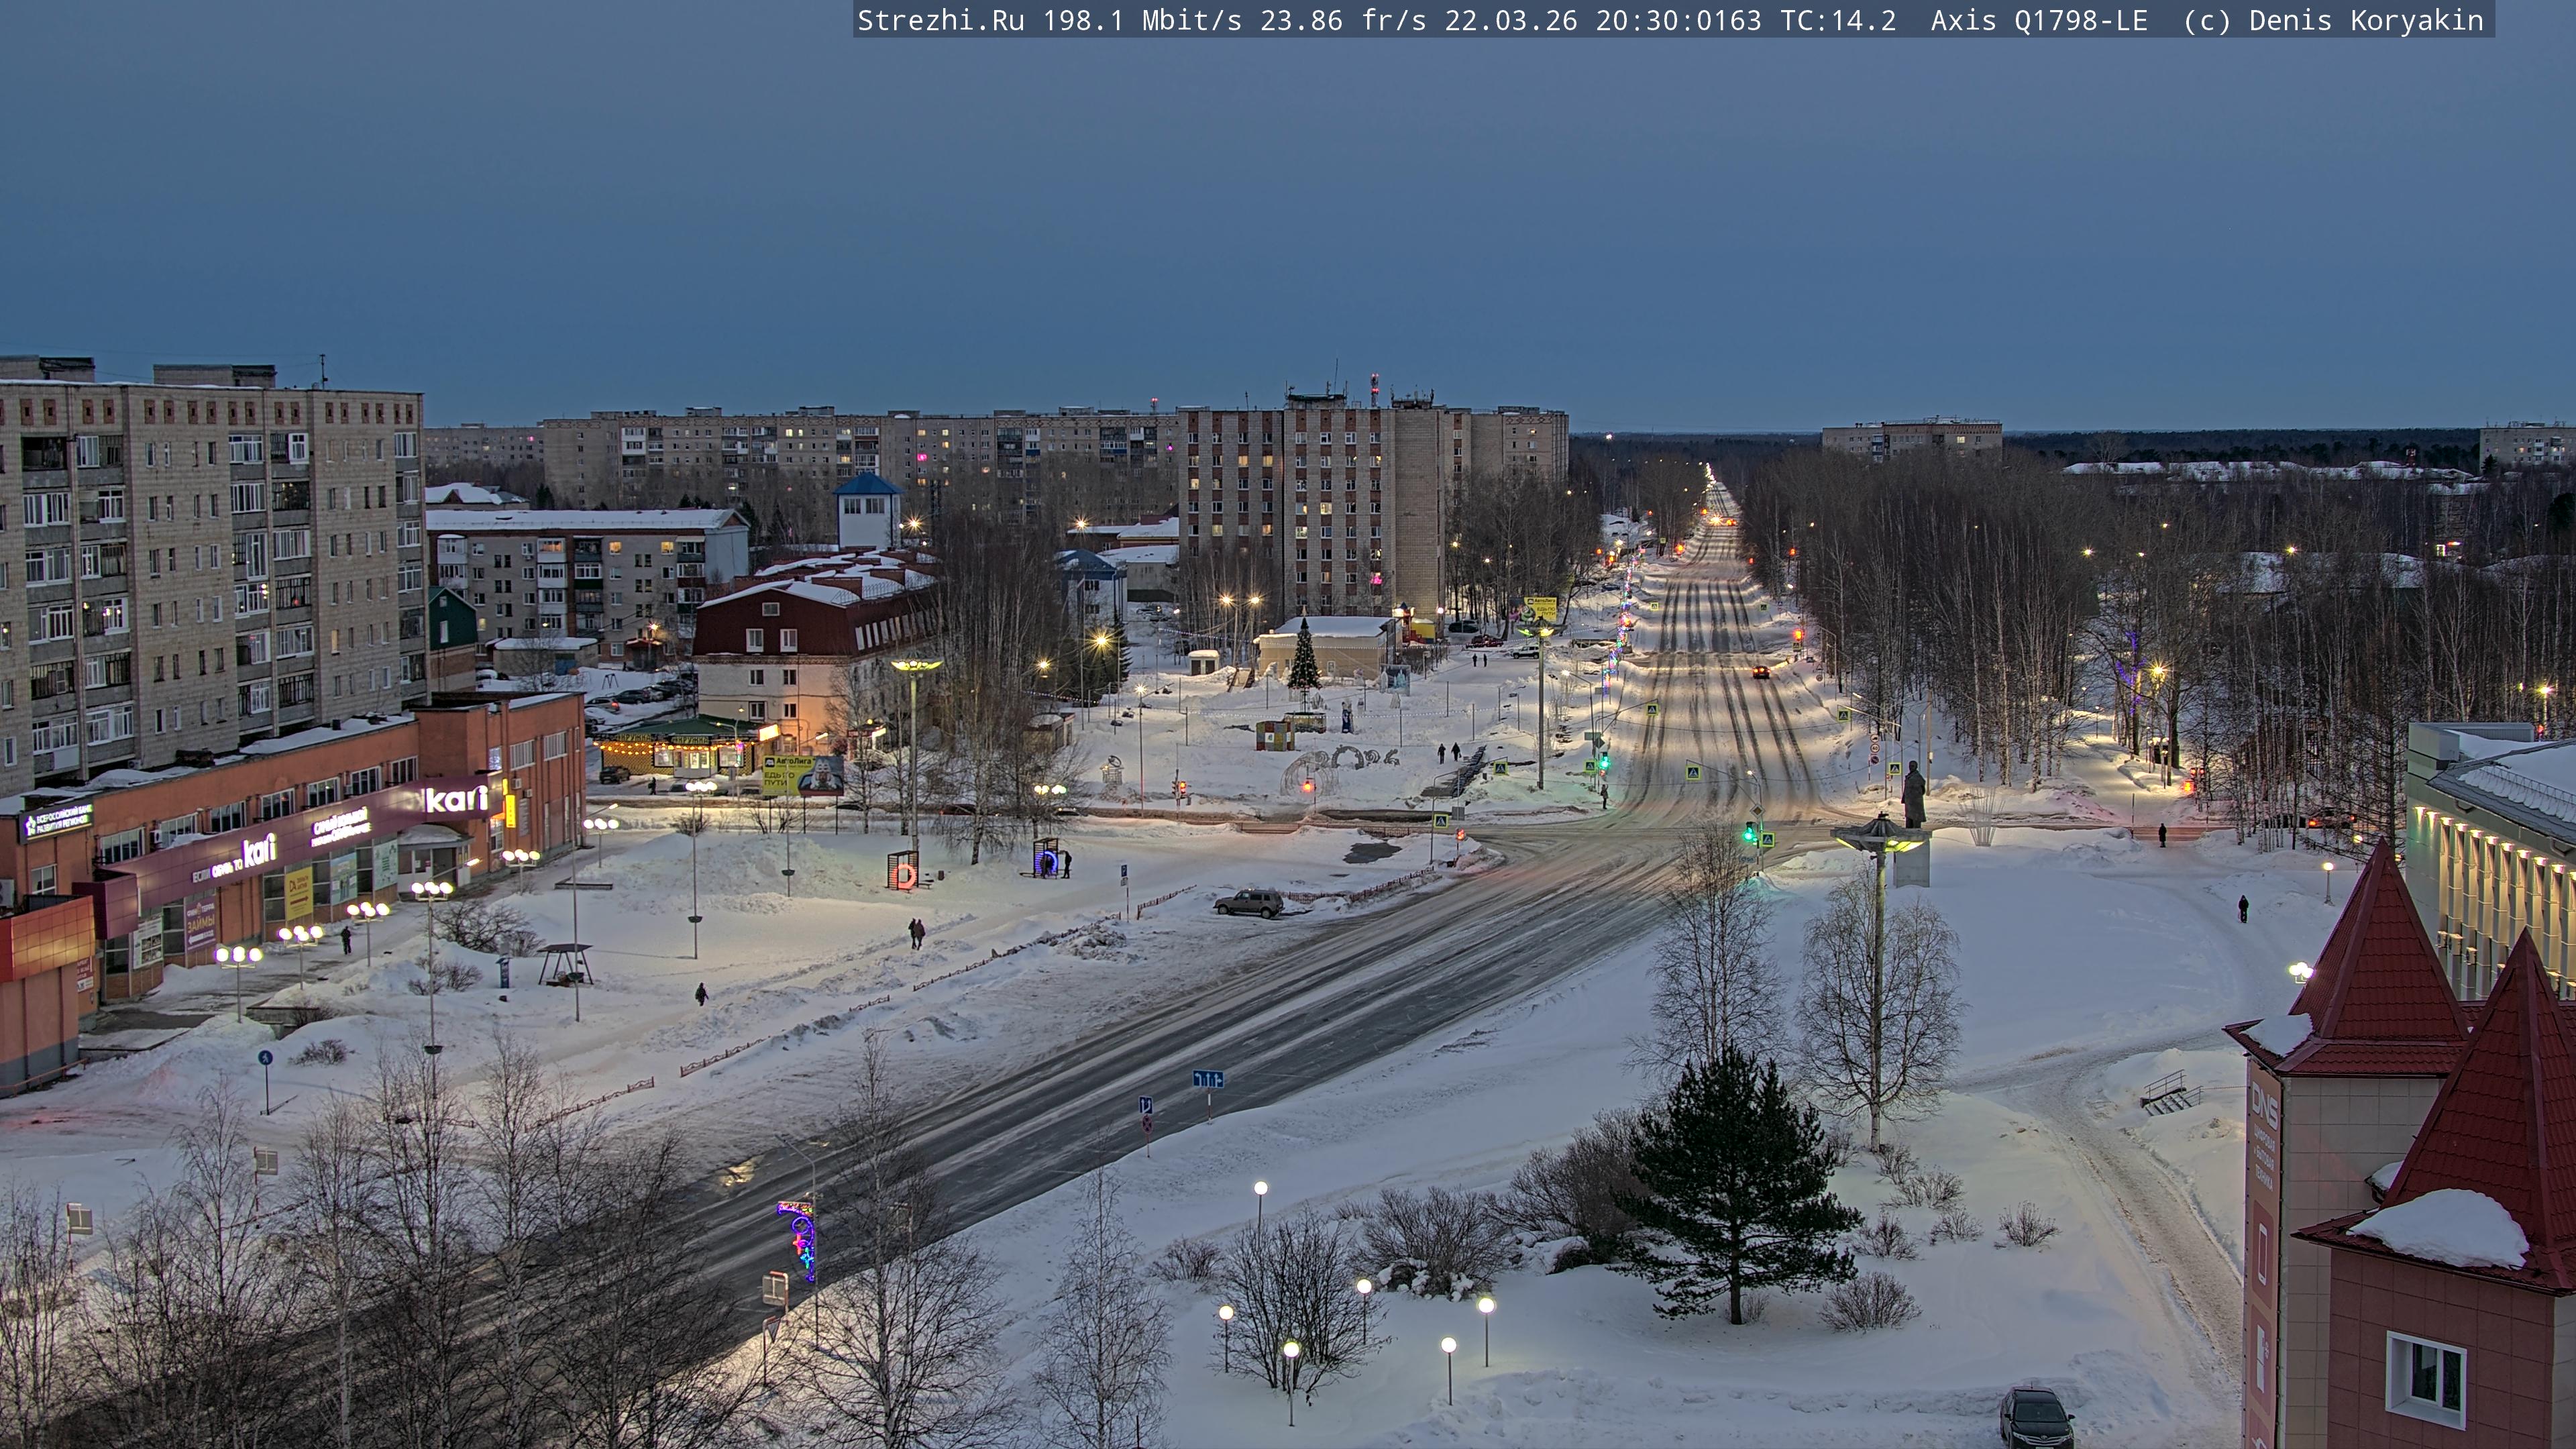Click the Denis Koryakin copyright text

point(2365,21)
